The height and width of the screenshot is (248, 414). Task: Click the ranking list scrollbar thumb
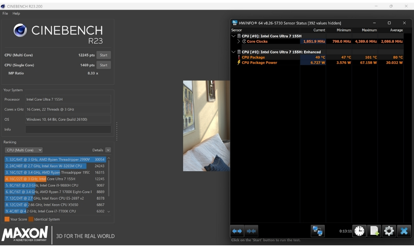coord(109,178)
